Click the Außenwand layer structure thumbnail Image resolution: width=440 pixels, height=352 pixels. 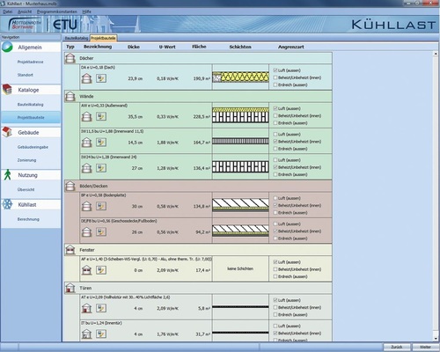[240, 115]
